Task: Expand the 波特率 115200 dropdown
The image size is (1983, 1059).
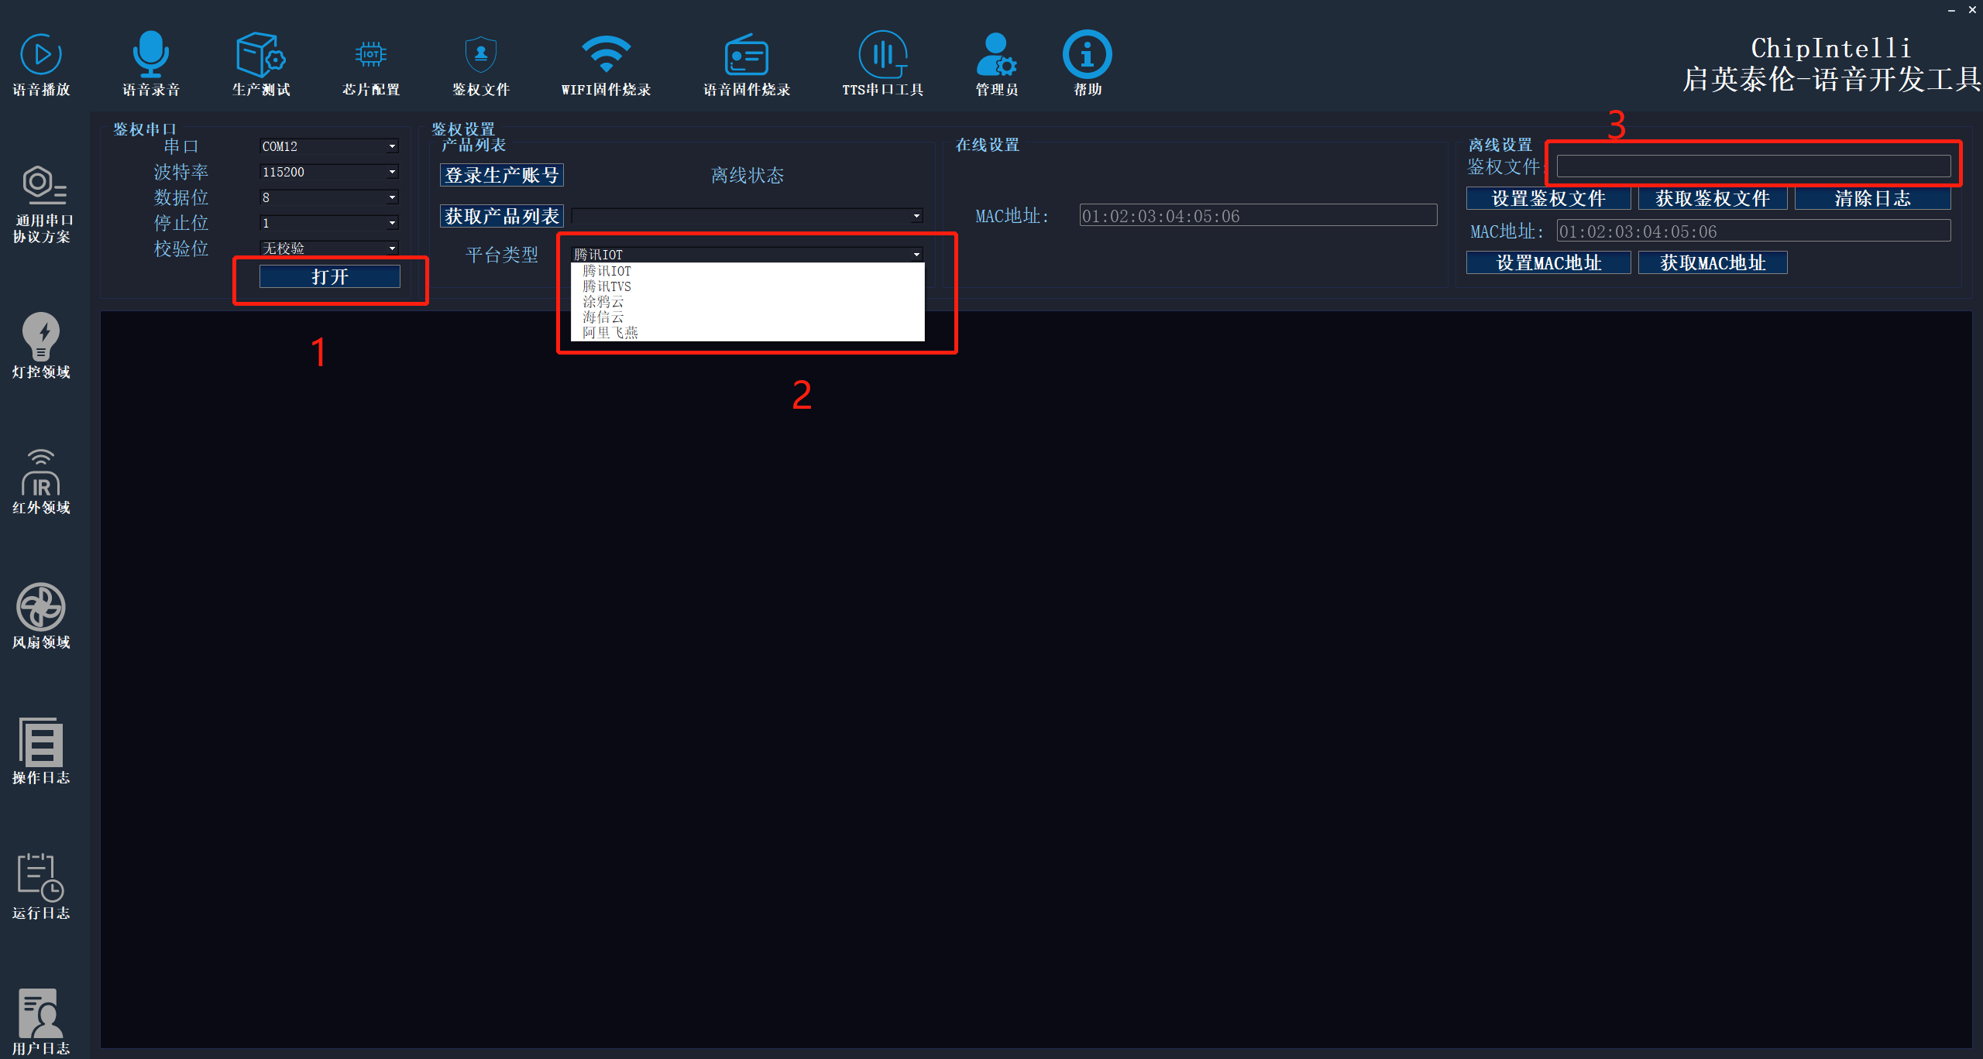Action: (329, 172)
